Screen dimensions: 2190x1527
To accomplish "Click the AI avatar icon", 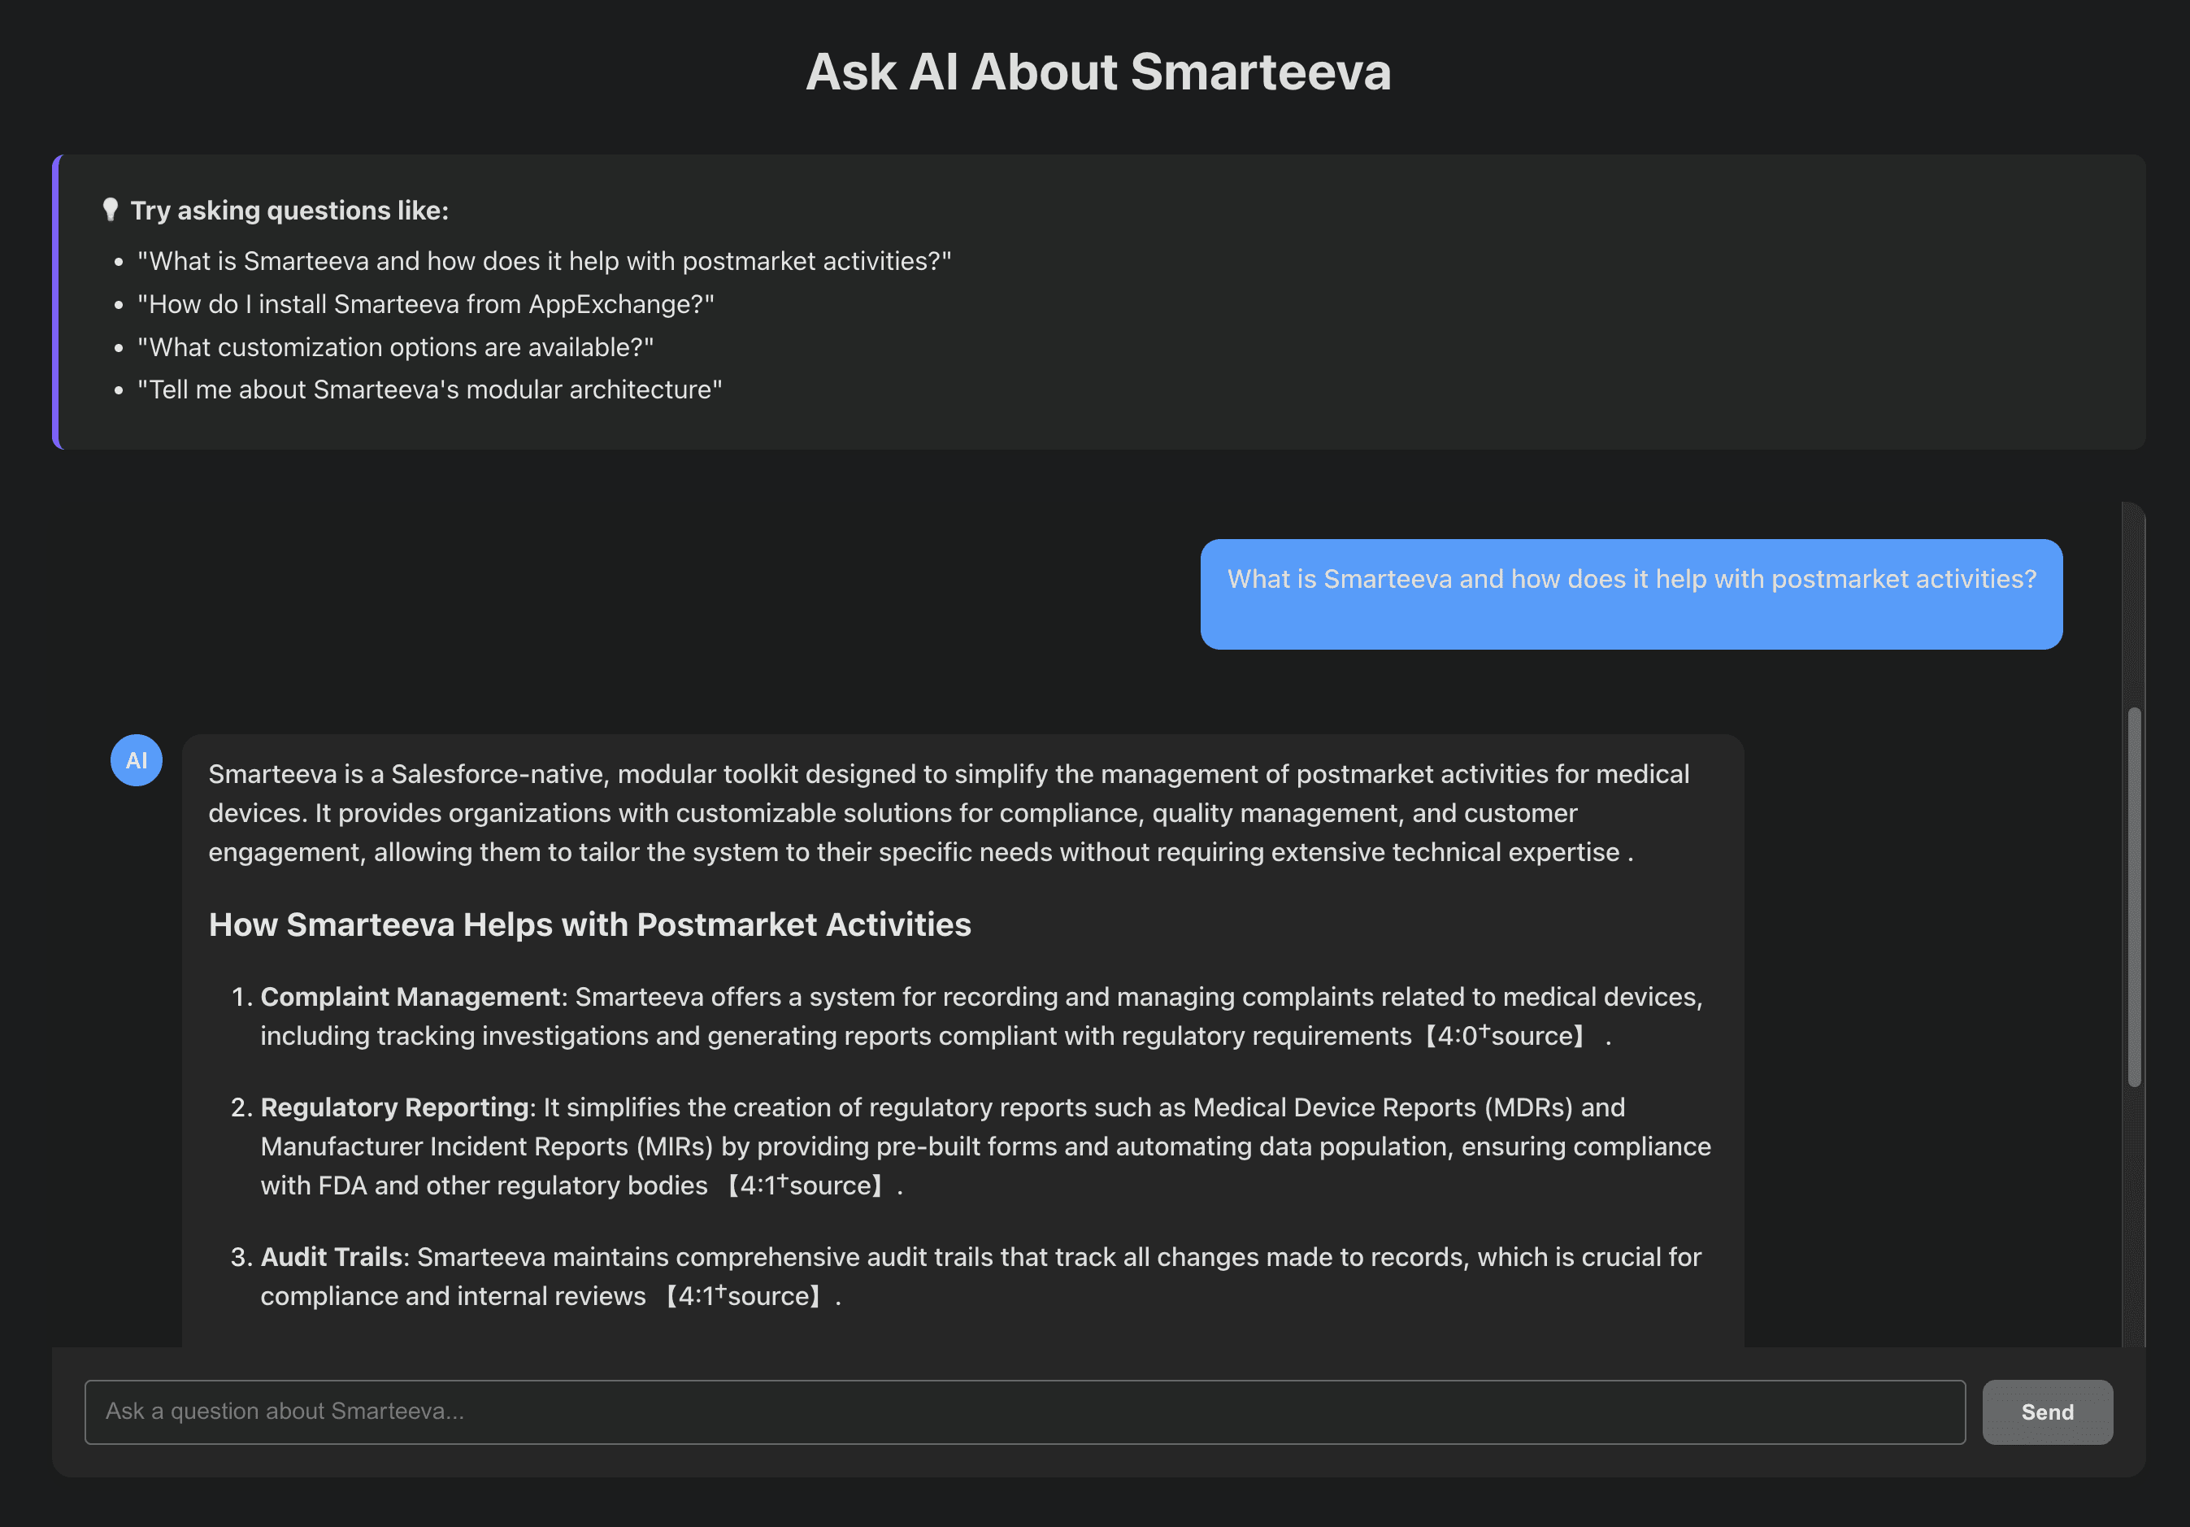I will click(x=137, y=760).
